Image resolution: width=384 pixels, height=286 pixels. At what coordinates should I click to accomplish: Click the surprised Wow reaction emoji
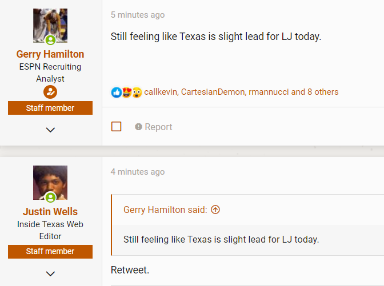click(x=137, y=92)
